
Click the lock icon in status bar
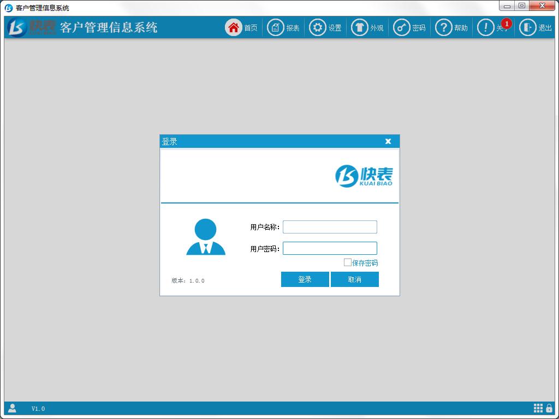(549, 408)
